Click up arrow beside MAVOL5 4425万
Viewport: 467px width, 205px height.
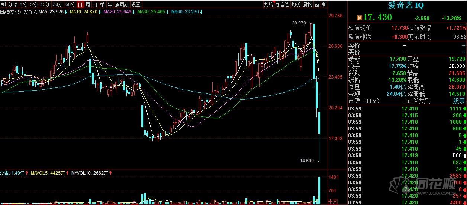click(x=67, y=173)
